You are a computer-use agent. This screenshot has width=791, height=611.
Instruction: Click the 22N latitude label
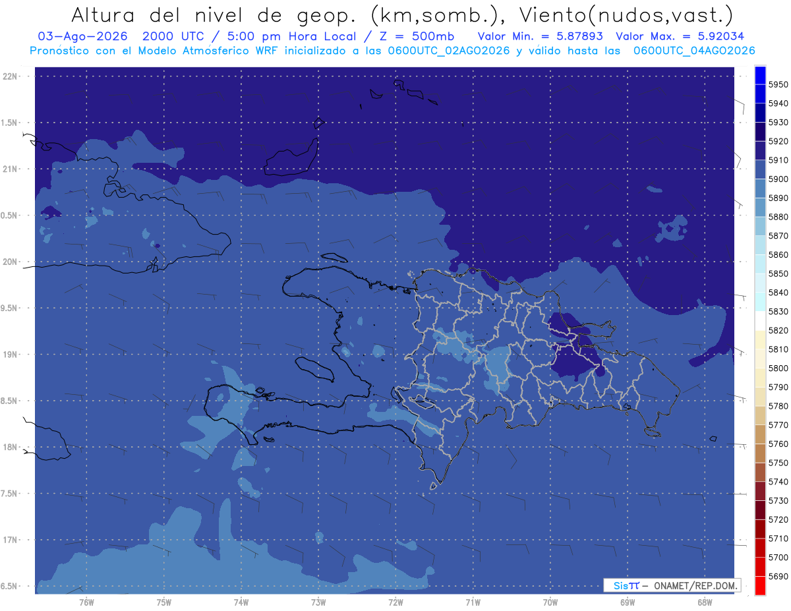11,76
